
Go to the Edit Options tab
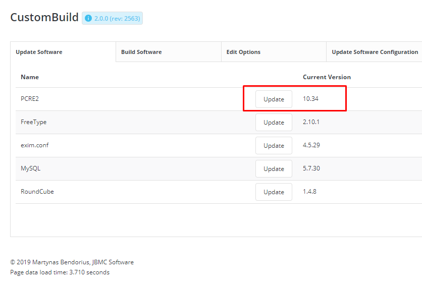click(x=243, y=52)
